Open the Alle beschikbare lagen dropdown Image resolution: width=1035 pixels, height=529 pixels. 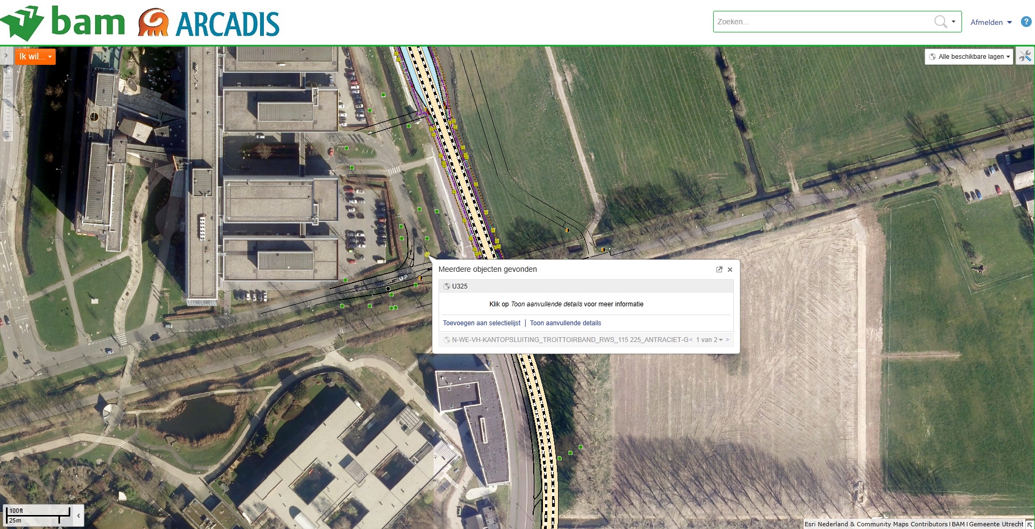[x=970, y=57]
